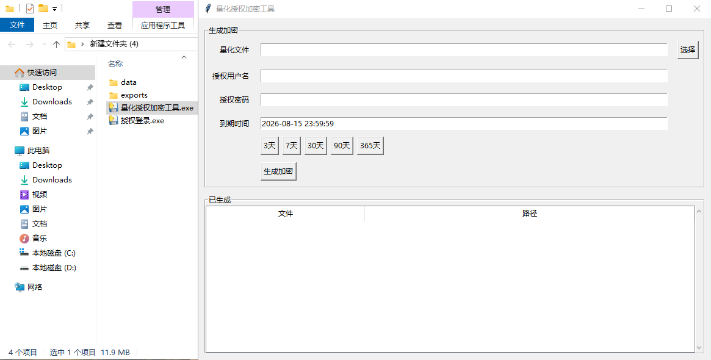Click the 管理 contextual tab header
This screenshot has height=360, width=711.
(163, 10)
